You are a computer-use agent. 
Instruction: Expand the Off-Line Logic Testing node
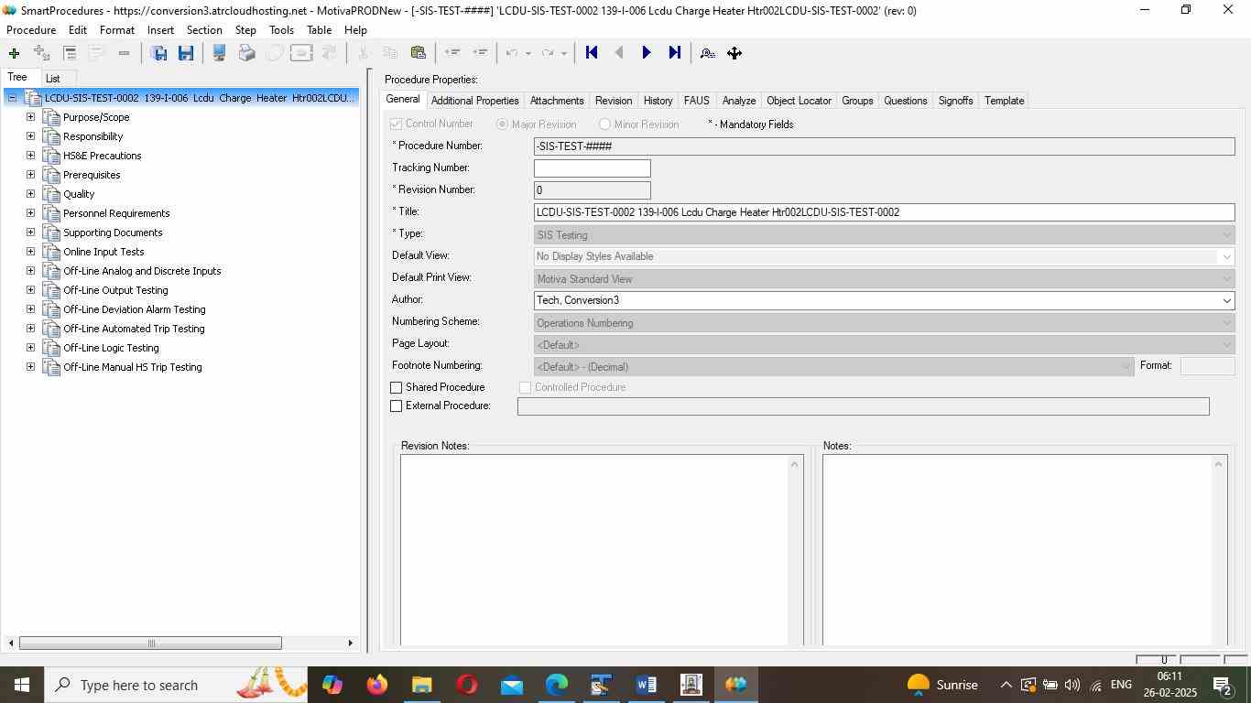click(30, 348)
